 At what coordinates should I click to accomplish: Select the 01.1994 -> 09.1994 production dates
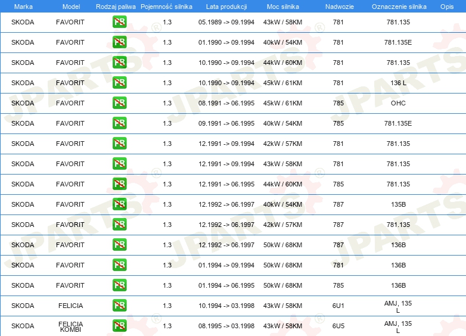tap(226, 265)
